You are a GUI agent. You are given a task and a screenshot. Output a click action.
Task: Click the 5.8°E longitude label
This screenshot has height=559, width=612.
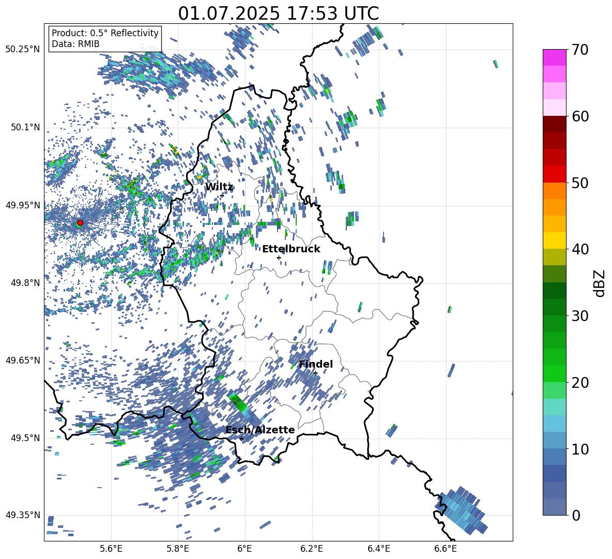coord(178,549)
